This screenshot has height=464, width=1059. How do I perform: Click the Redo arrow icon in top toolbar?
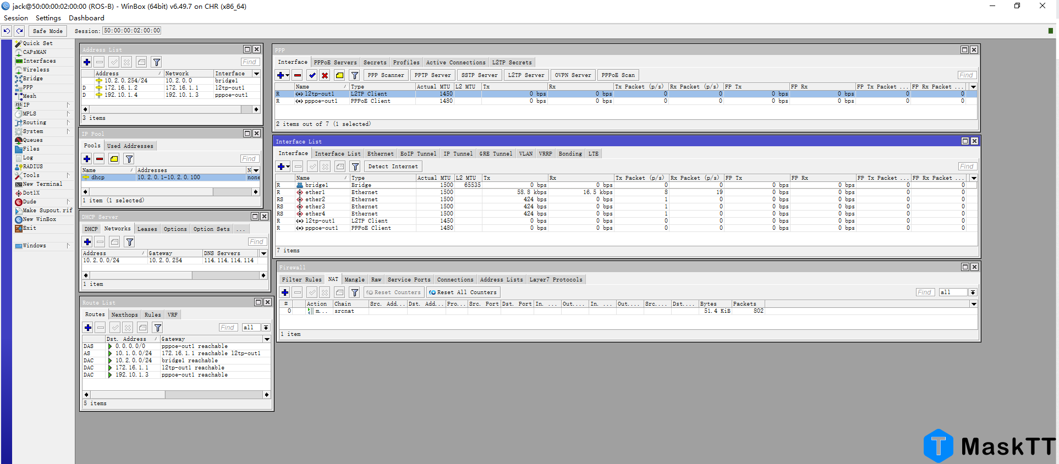(19, 31)
